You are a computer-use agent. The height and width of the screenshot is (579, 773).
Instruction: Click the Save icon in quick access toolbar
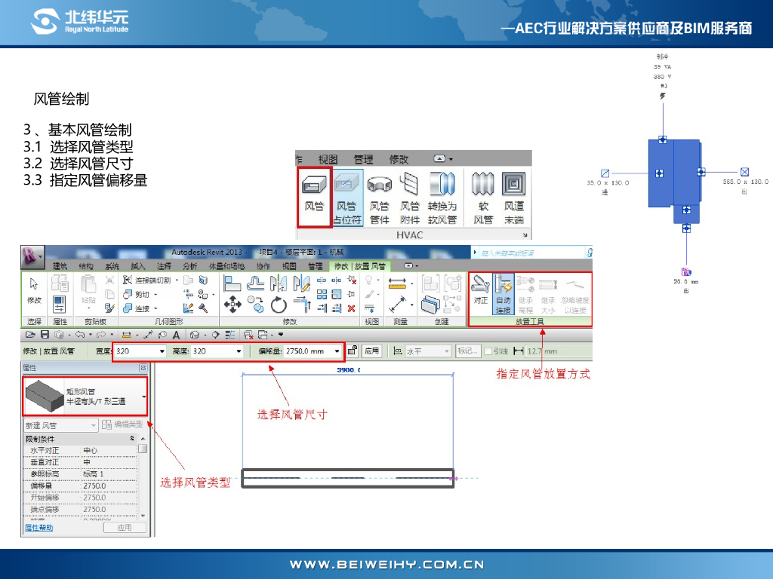coord(45,335)
